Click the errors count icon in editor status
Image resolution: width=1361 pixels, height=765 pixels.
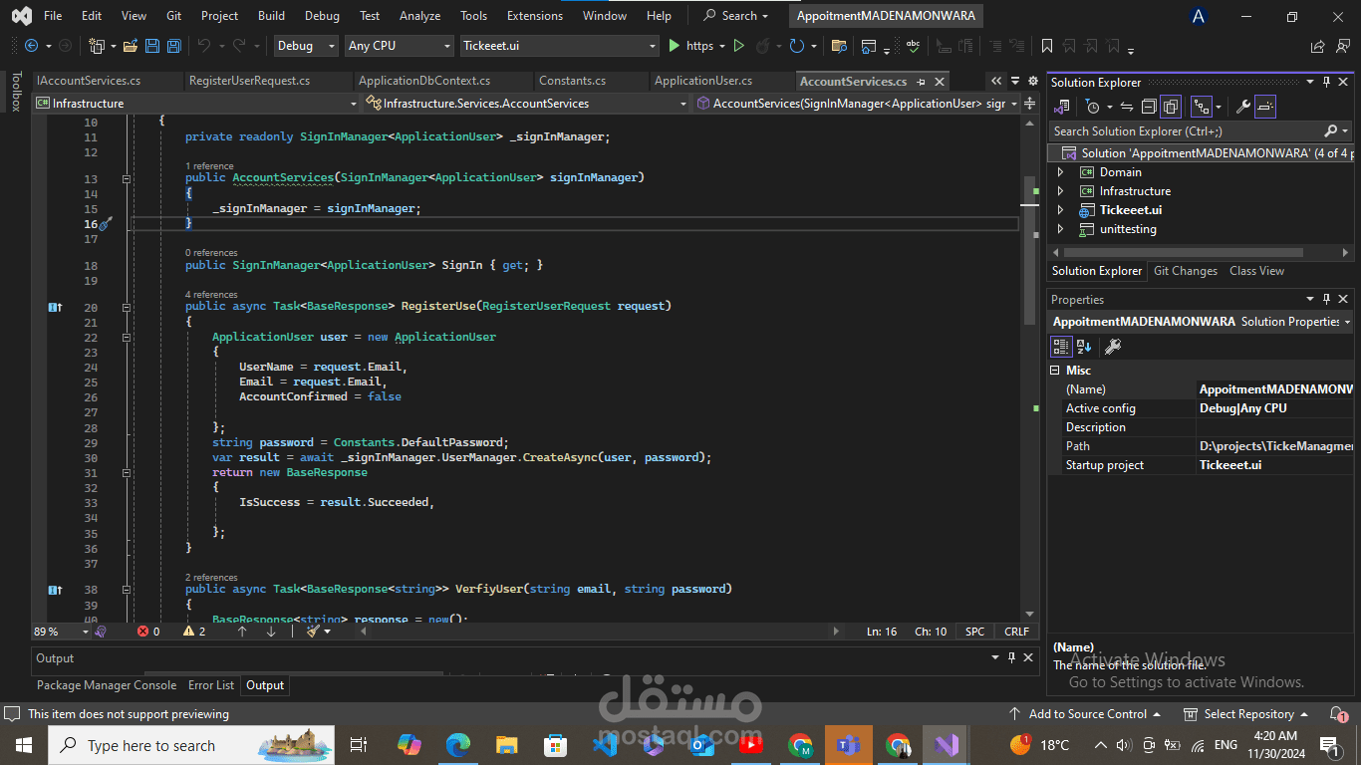(x=142, y=632)
